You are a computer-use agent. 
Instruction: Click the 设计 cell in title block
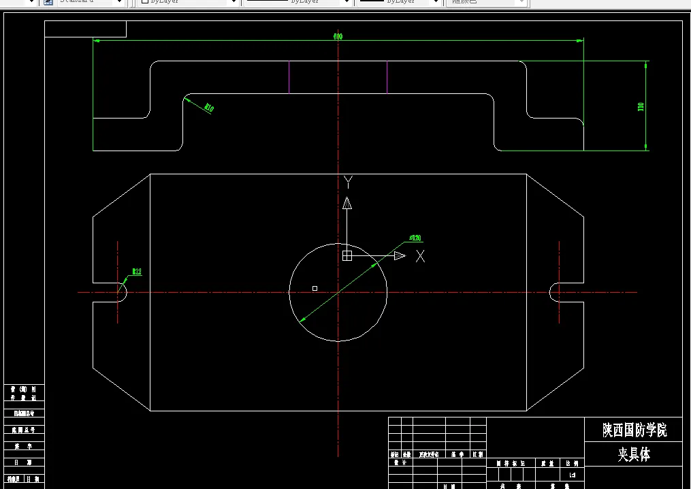400,462
